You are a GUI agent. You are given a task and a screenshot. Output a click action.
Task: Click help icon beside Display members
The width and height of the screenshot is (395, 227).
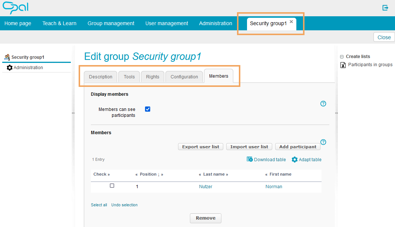pyautogui.click(x=323, y=104)
